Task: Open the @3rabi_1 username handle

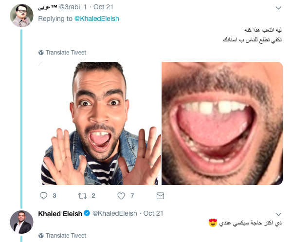Action: 73,7
